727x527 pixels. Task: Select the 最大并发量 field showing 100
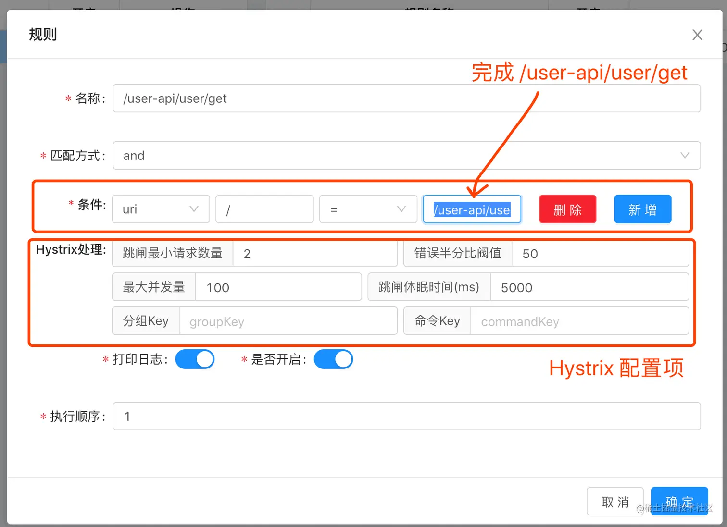tap(278, 287)
